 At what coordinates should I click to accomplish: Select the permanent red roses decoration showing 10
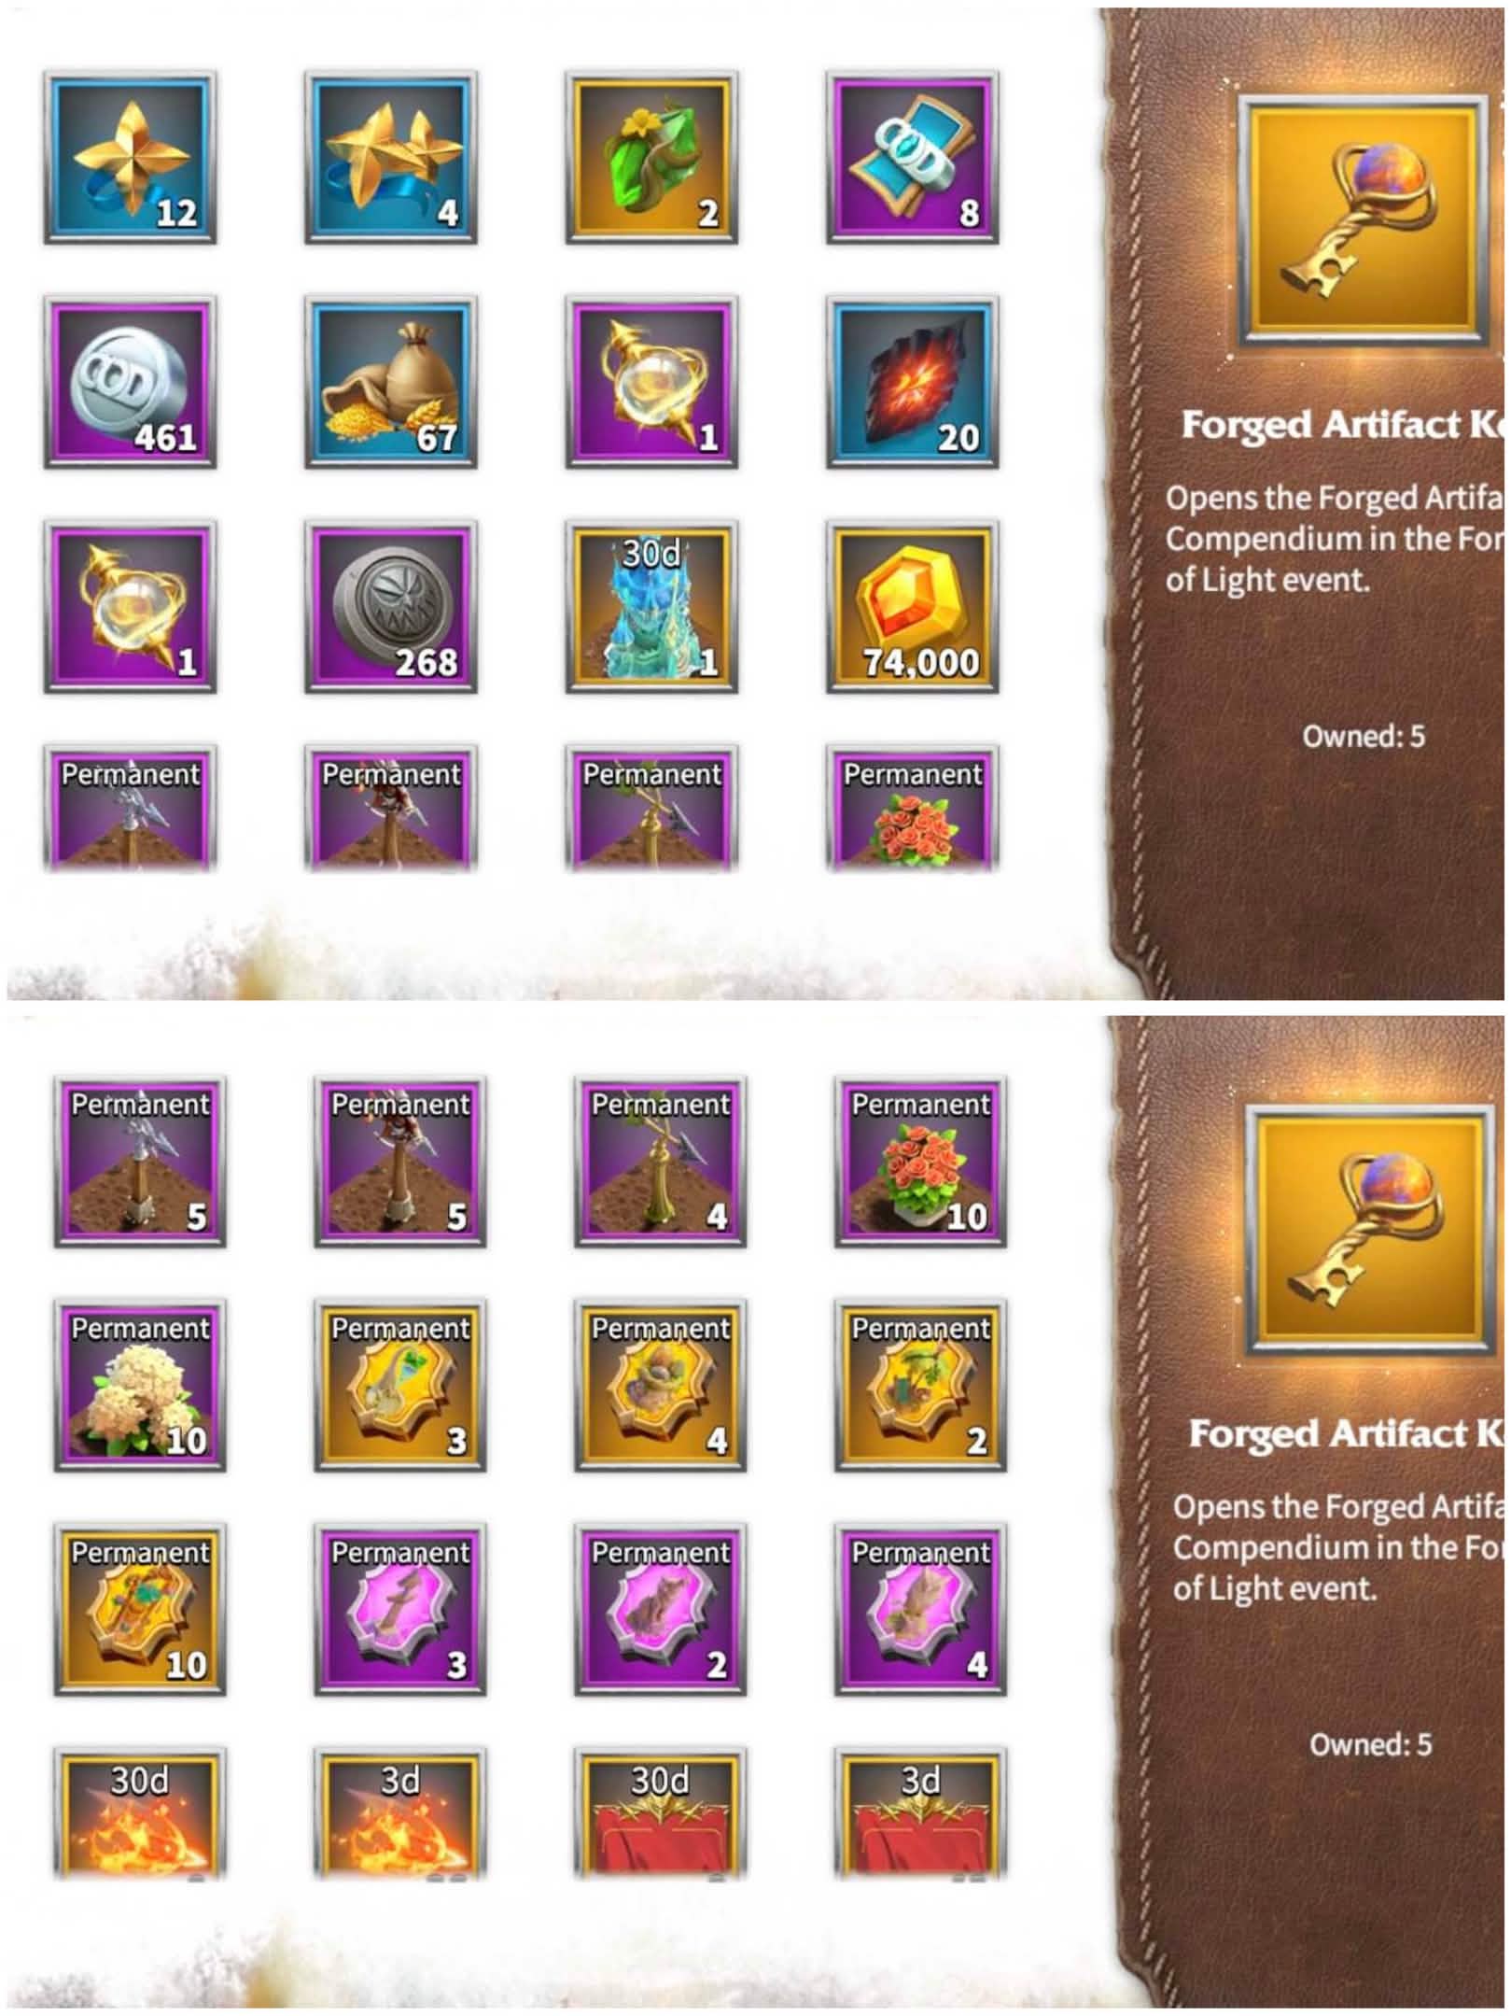pos(920,1162)
